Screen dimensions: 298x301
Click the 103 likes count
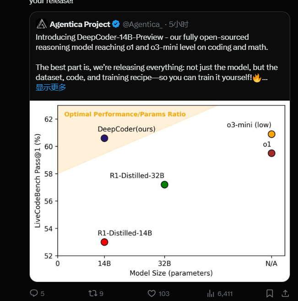[x=164, y=294]
